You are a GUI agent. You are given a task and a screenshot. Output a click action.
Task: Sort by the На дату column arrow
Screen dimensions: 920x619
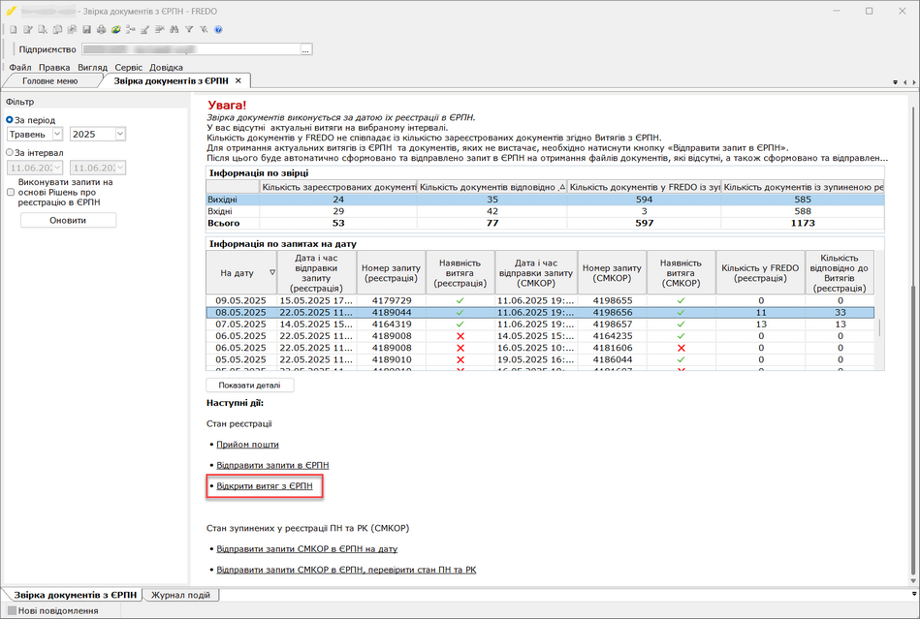tap(272, 272)
